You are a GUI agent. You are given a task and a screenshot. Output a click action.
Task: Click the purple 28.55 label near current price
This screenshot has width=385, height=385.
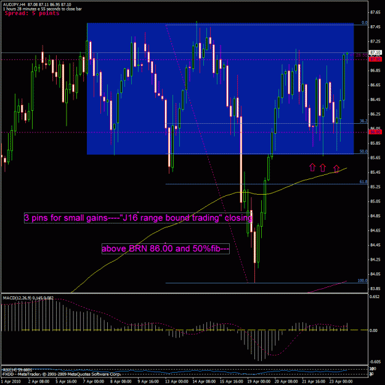coord(359,55)
